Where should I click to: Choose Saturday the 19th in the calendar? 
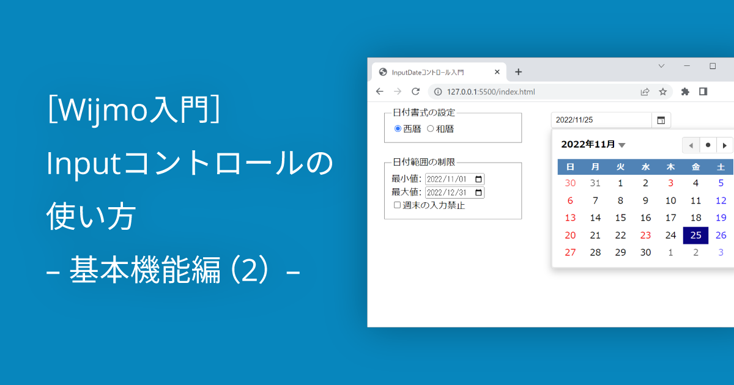click(x=721, y=218)
